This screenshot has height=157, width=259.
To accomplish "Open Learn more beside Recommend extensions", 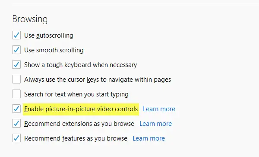I will (155, 124).
